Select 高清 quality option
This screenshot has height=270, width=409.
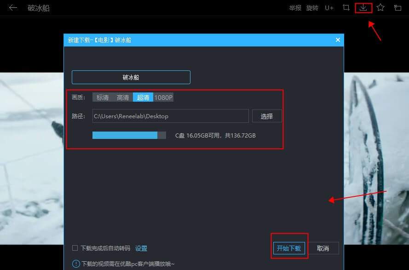[123, 98]
